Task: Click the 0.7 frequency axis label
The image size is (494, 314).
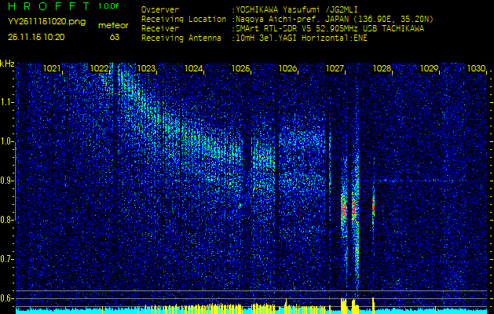Action: [6, 259]
